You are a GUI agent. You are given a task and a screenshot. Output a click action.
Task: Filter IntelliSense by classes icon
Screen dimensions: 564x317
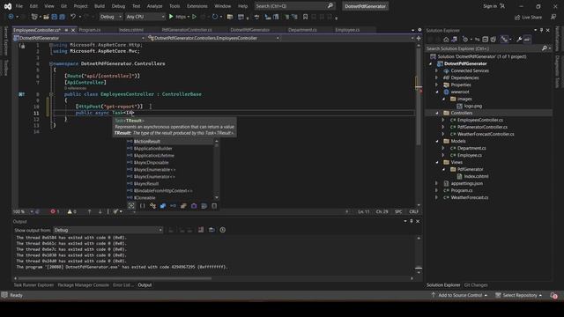click(x=152, y=206)
